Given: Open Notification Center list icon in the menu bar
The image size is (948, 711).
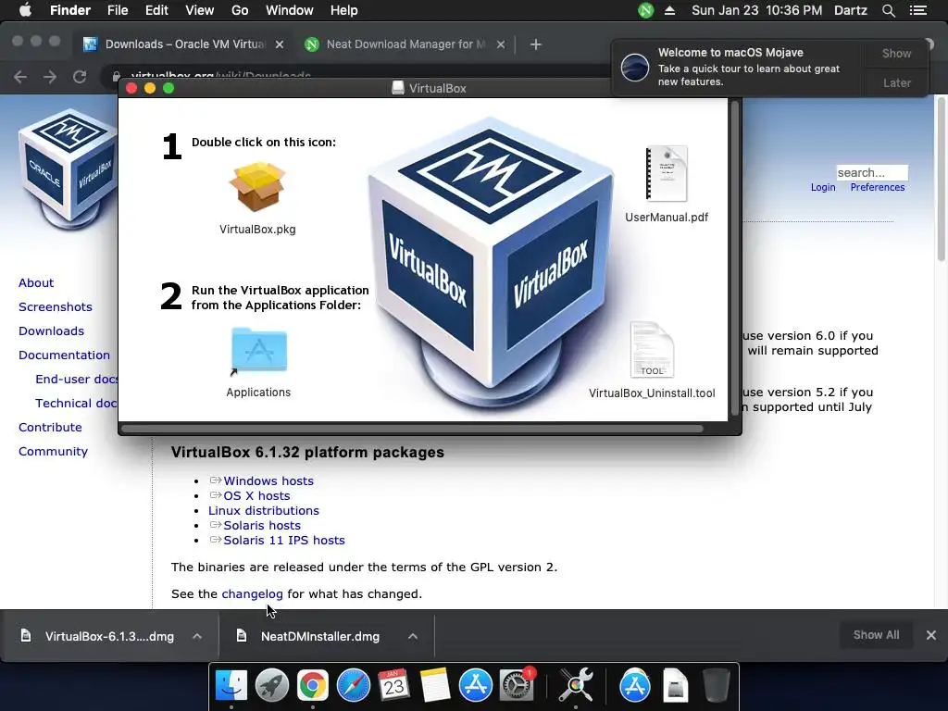Looking at the screenshot, I should pos(917,10).
